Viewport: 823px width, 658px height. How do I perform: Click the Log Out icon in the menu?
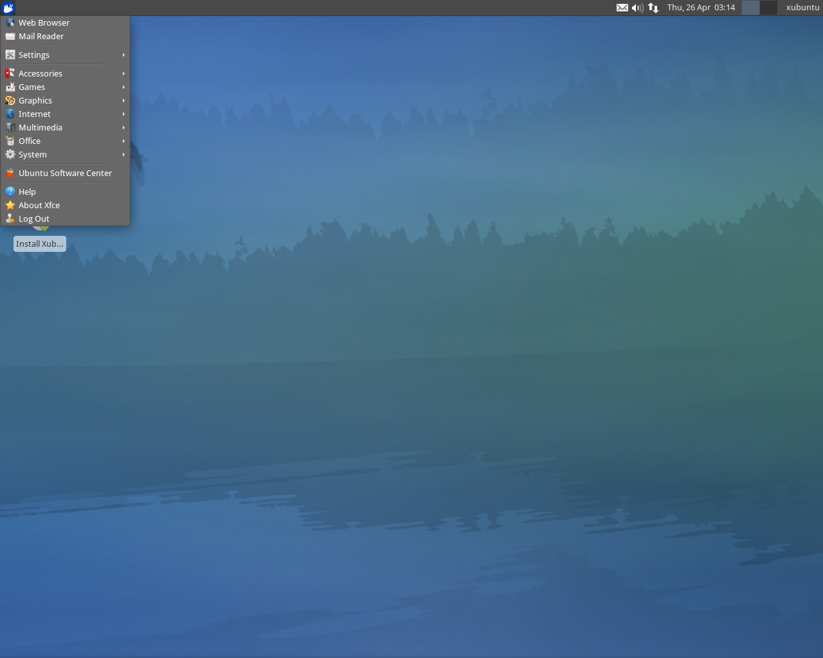[10, 218]
